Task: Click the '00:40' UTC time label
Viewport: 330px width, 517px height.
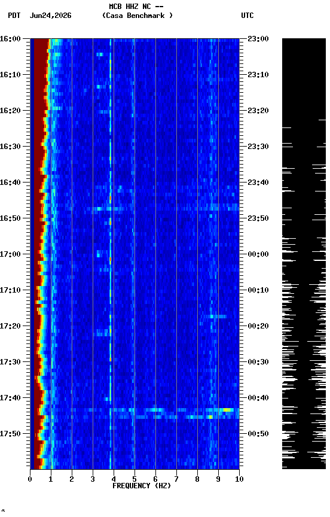Action: tap(258, 398)
